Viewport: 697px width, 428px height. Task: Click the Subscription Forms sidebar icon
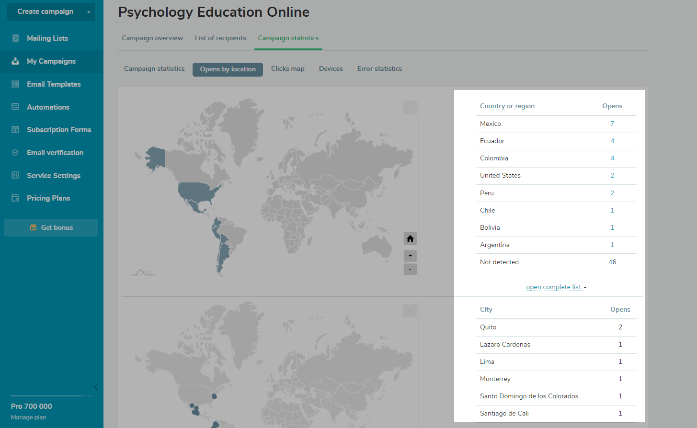tap(15, 130)
